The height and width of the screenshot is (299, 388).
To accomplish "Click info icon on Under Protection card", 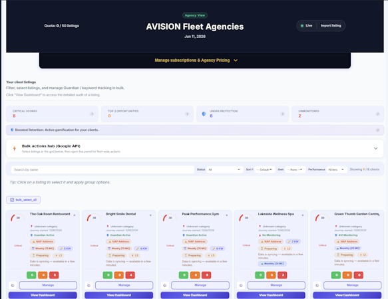I will 282,114.
